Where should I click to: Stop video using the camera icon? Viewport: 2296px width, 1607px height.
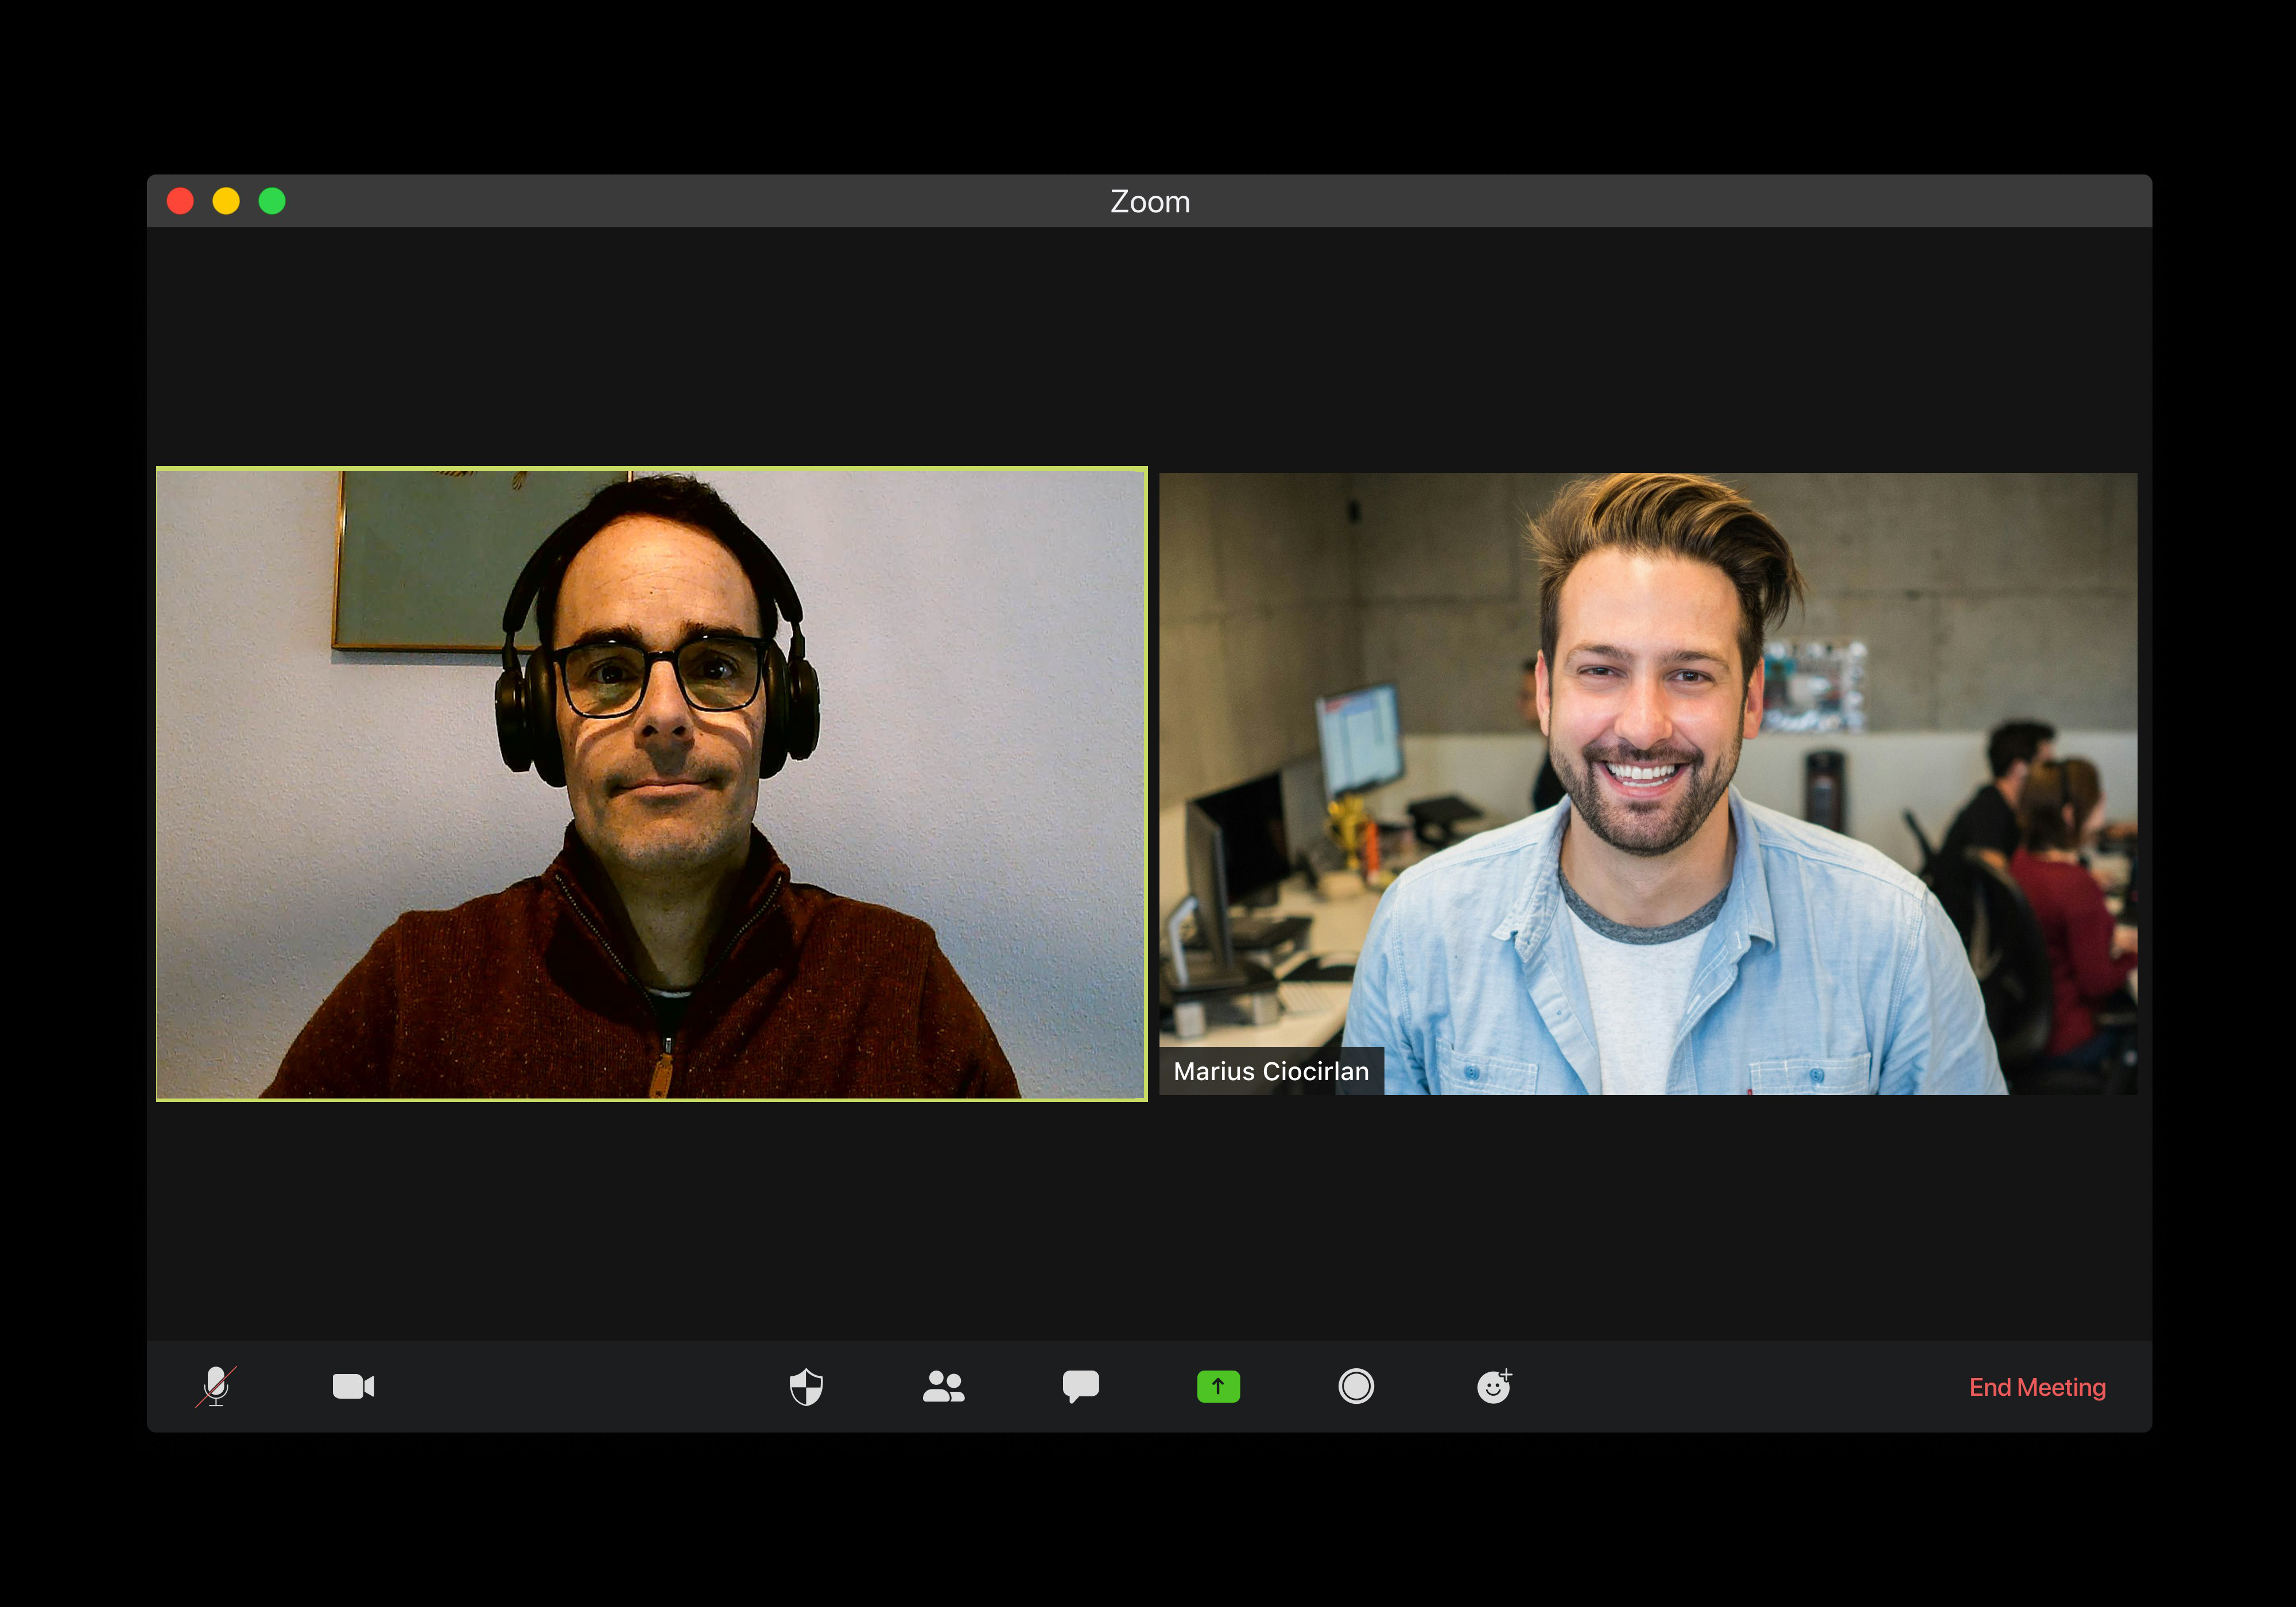click(x=353, y=1386)
